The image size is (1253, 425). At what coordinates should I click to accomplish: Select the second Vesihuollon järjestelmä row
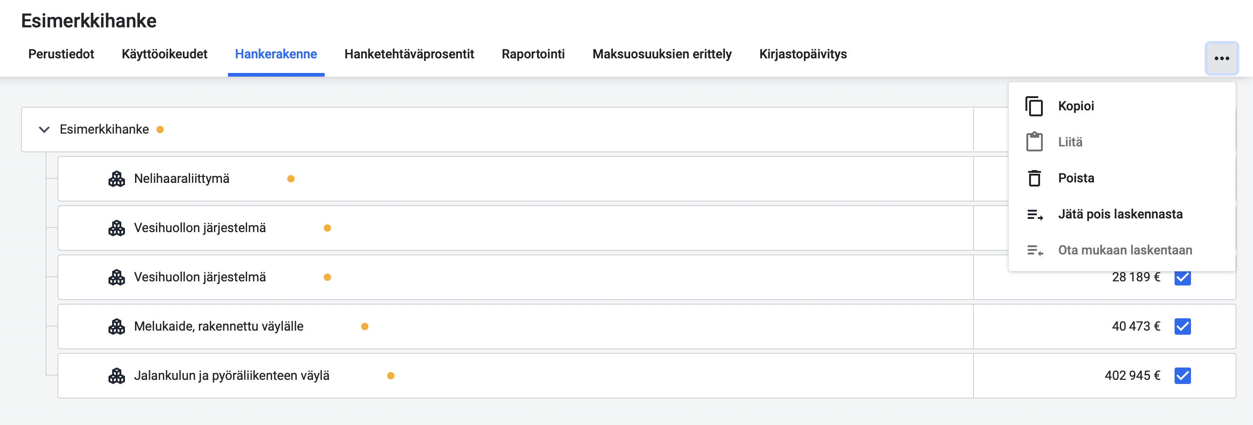coord(647,277)
